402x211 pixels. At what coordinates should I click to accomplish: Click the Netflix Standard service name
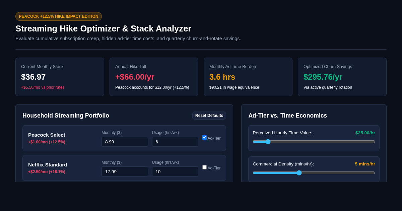[48, 165]
